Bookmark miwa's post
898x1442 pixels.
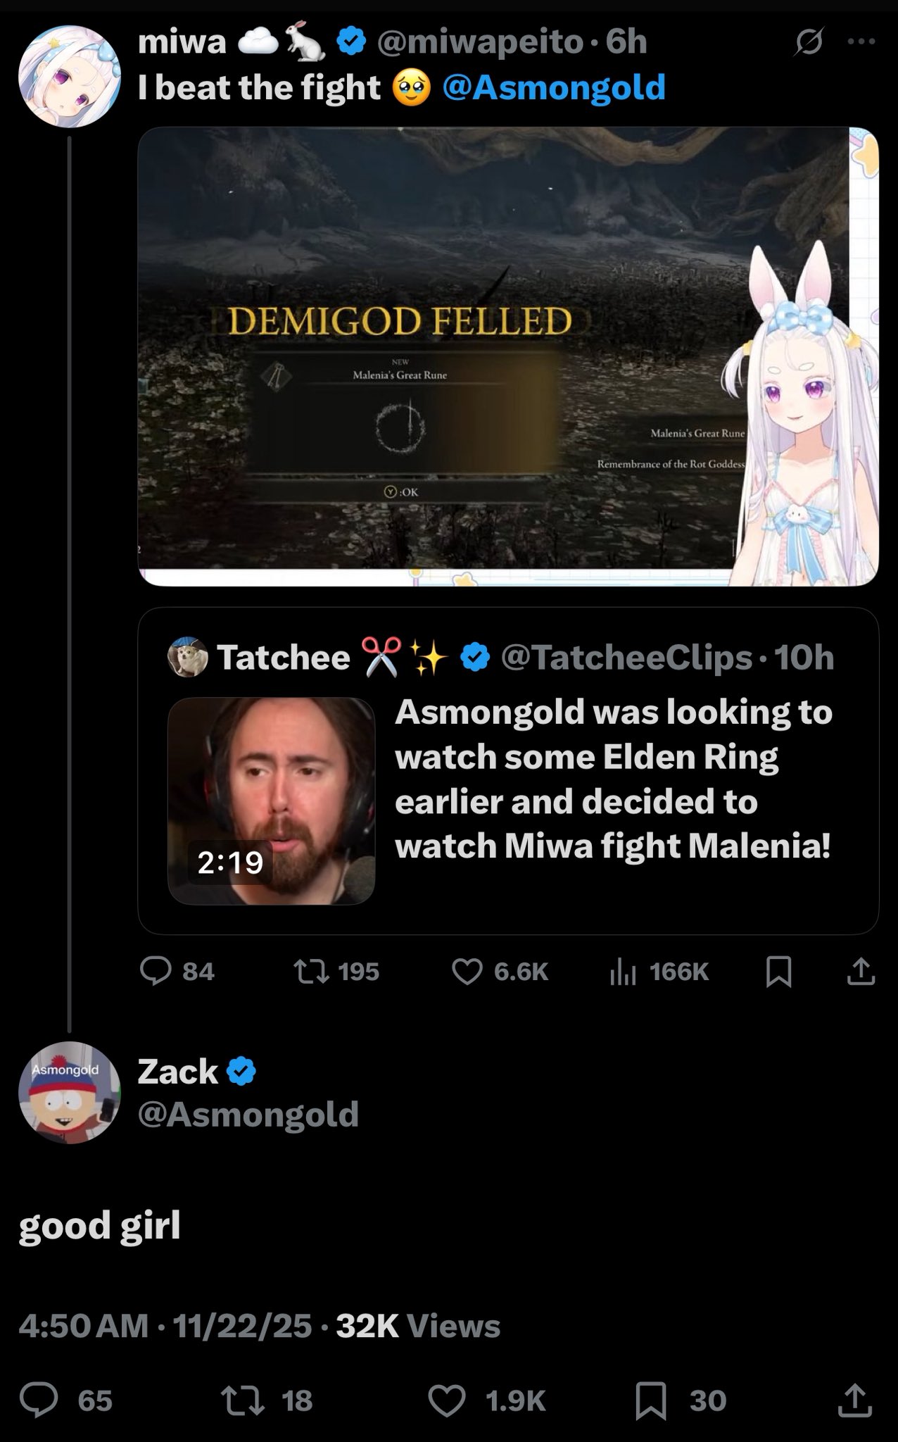tap(779, 972)
